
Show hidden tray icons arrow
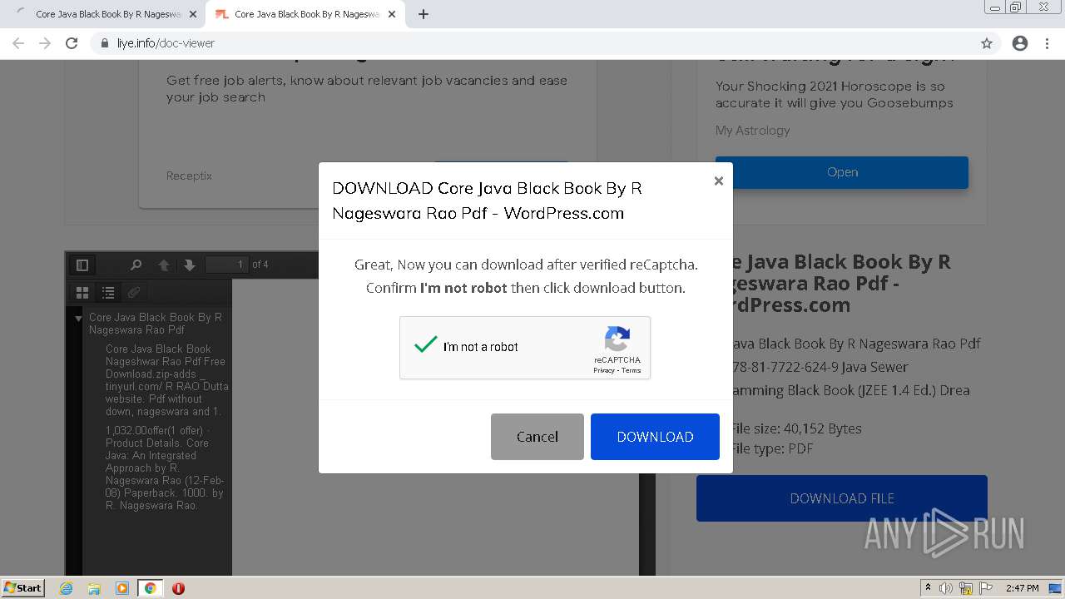928,588
